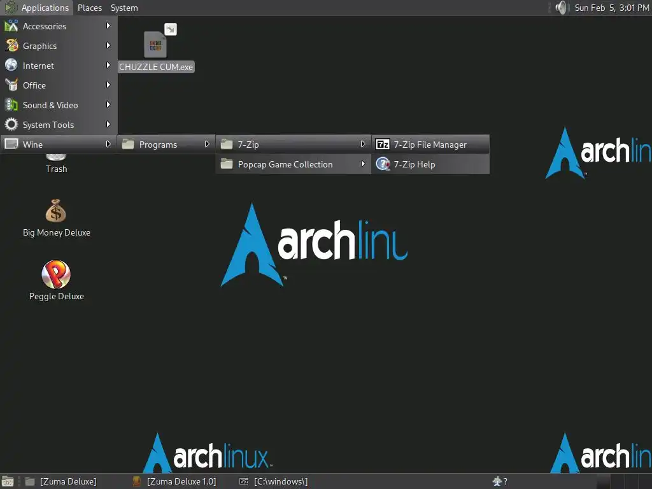Expand arrow next to Graphics
This screenshot has width=652, height=489.
click(108, 45)
